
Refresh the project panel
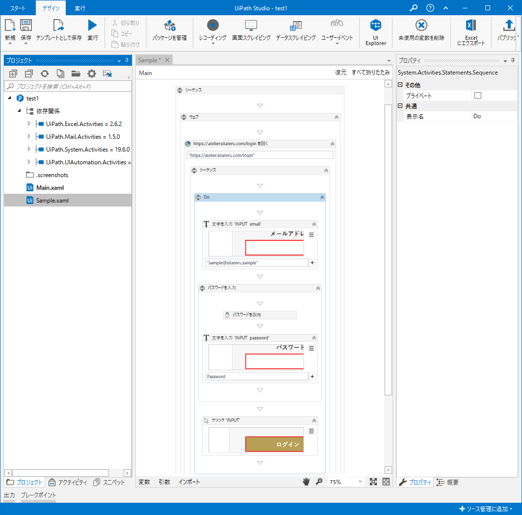[x=45, y=74]
